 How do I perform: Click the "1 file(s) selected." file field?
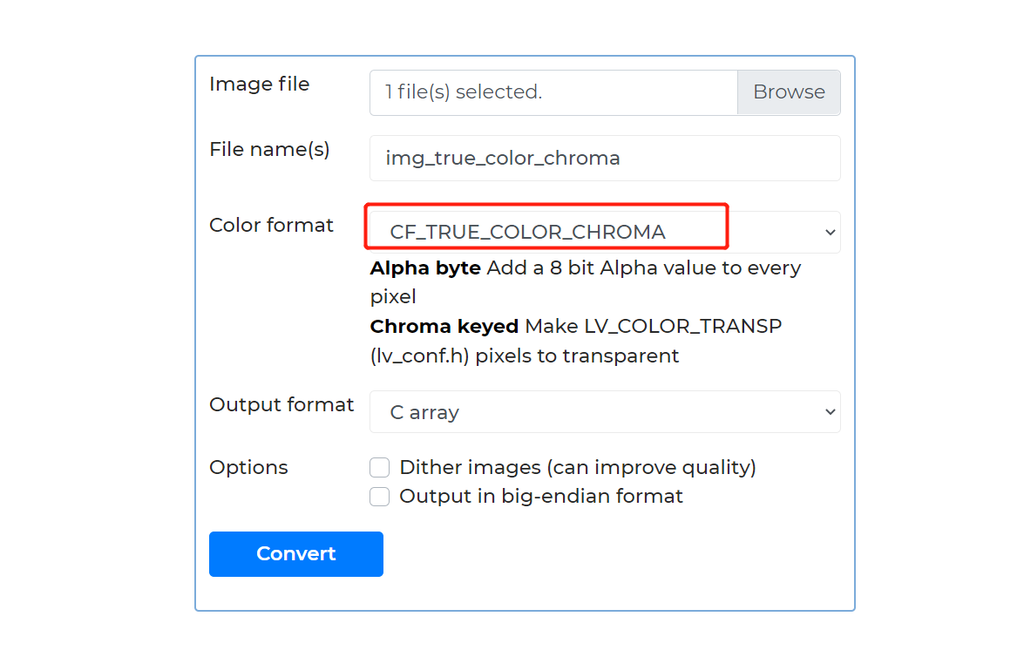[553, 92]
